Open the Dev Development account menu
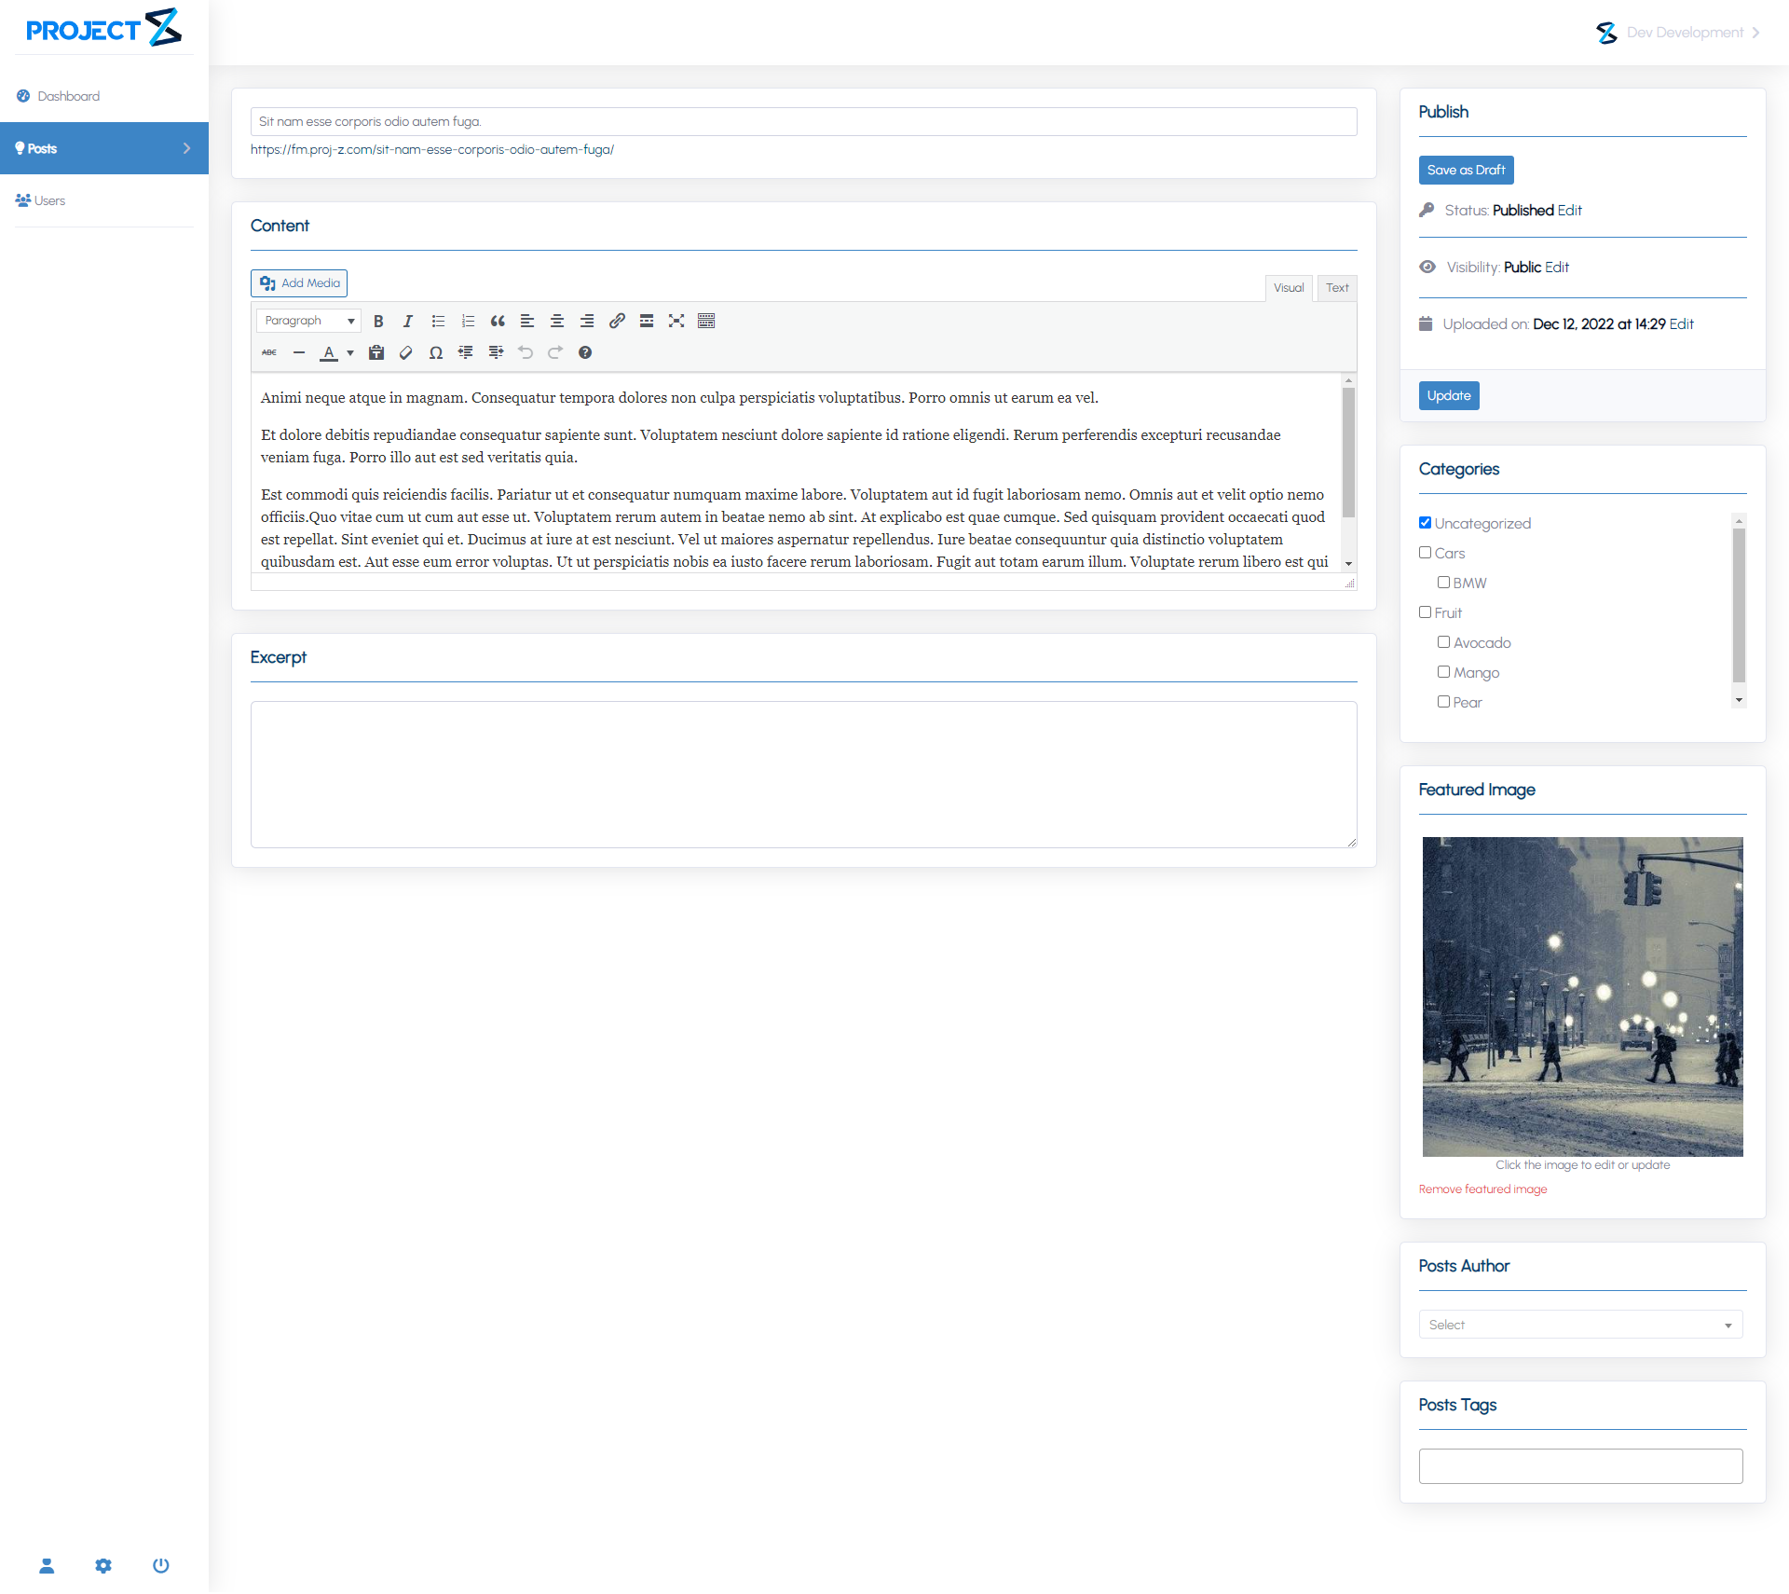The height and width of the screenshot is (1594, 1789). click(x=1677, y=33)
